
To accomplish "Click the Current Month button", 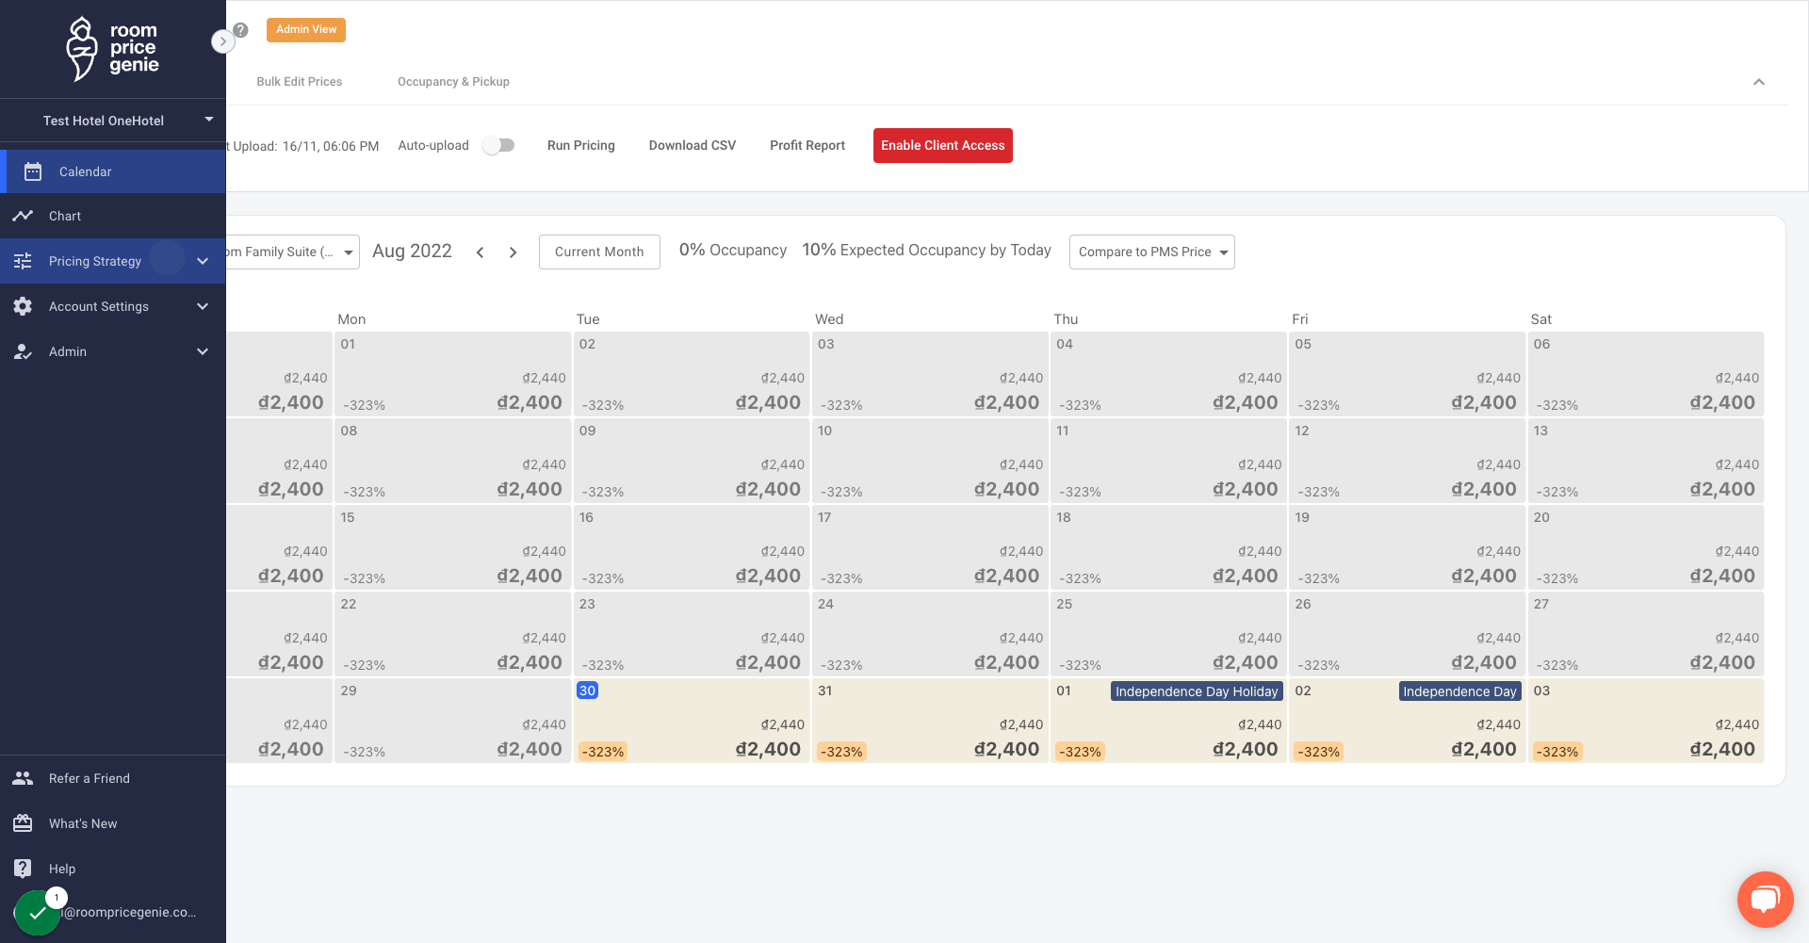I will click(x=599, y=252).
